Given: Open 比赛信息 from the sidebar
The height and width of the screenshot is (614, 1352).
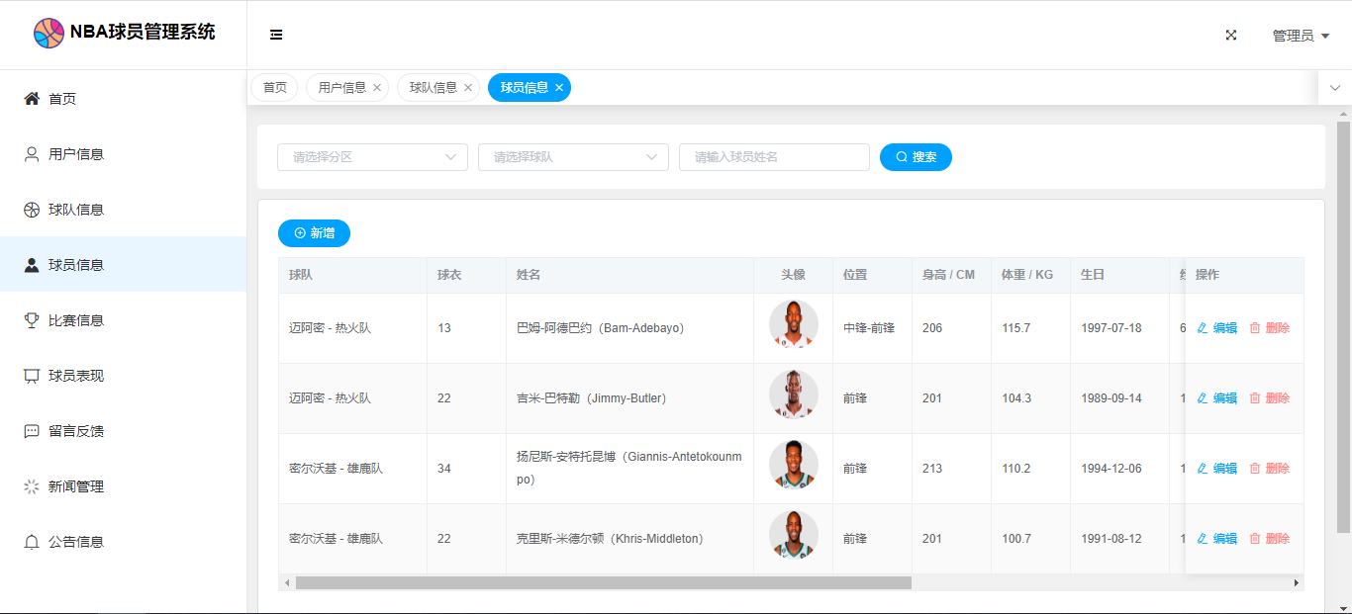Looking at the screenshot, I should [x=76, y=320].
